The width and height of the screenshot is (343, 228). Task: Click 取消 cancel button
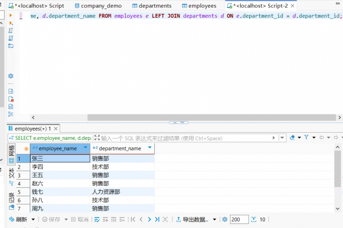80,219
